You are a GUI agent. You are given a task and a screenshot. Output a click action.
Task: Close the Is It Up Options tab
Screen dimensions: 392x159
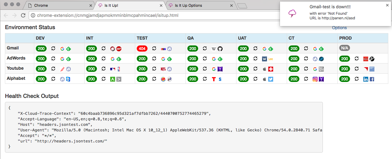click(x=232, y=6)
